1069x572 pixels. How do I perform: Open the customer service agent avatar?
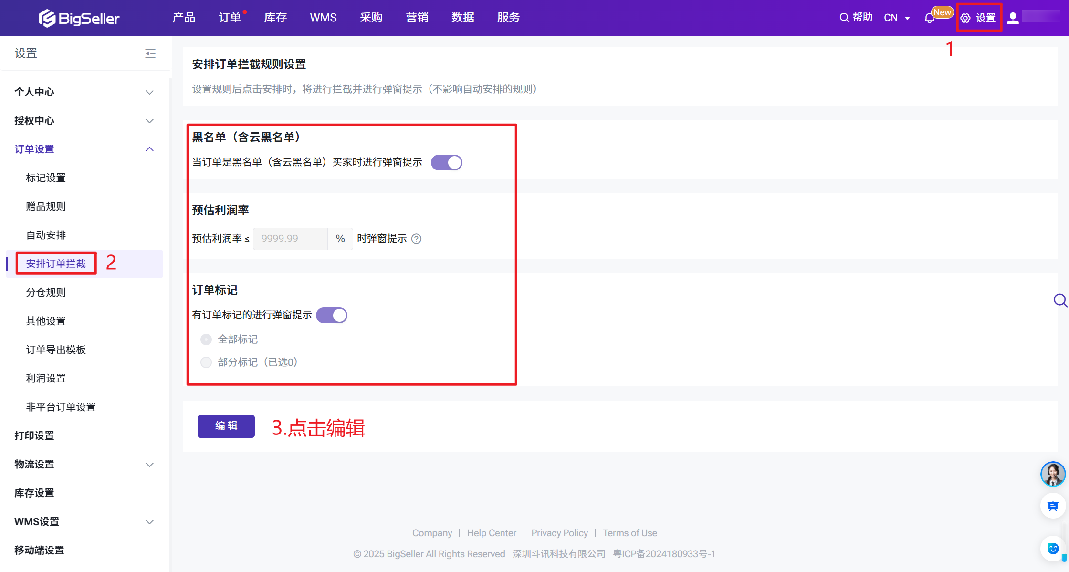click(x=1053, y=474)
